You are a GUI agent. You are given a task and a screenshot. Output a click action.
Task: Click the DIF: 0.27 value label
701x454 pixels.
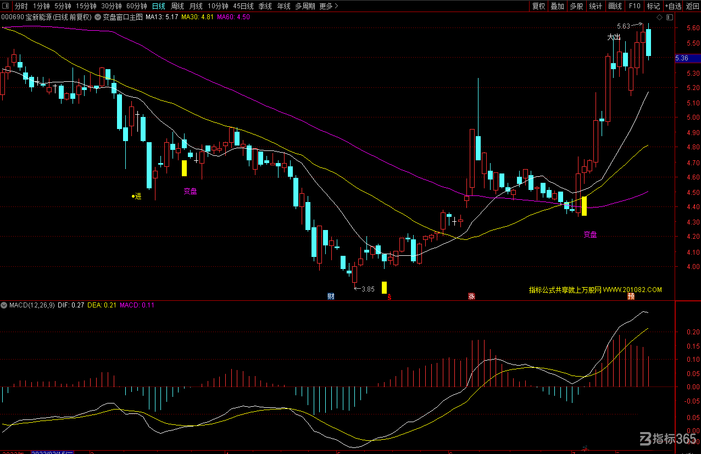pos(71,305)
